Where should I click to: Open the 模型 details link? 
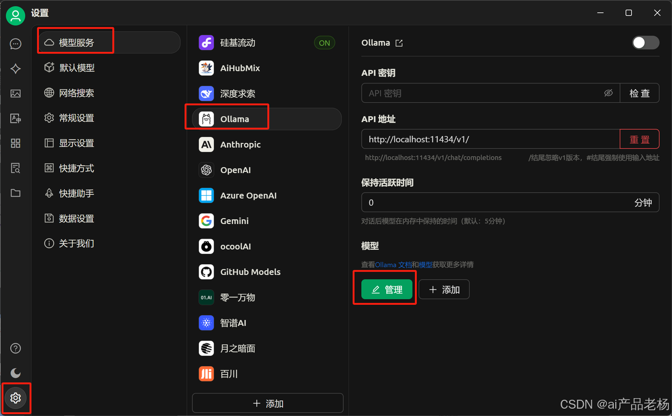[x=426, y=264]
